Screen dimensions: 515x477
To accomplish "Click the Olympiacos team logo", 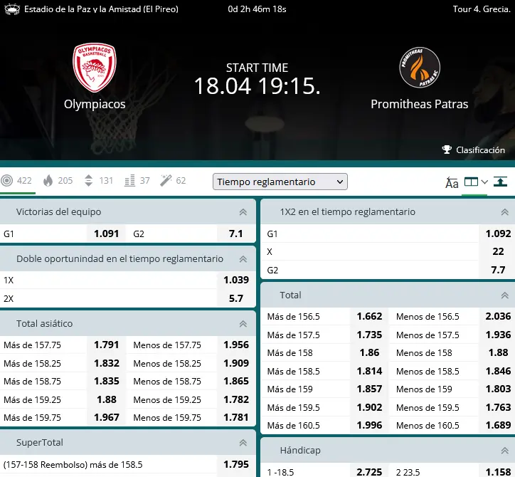I will (x=95, y=68).
